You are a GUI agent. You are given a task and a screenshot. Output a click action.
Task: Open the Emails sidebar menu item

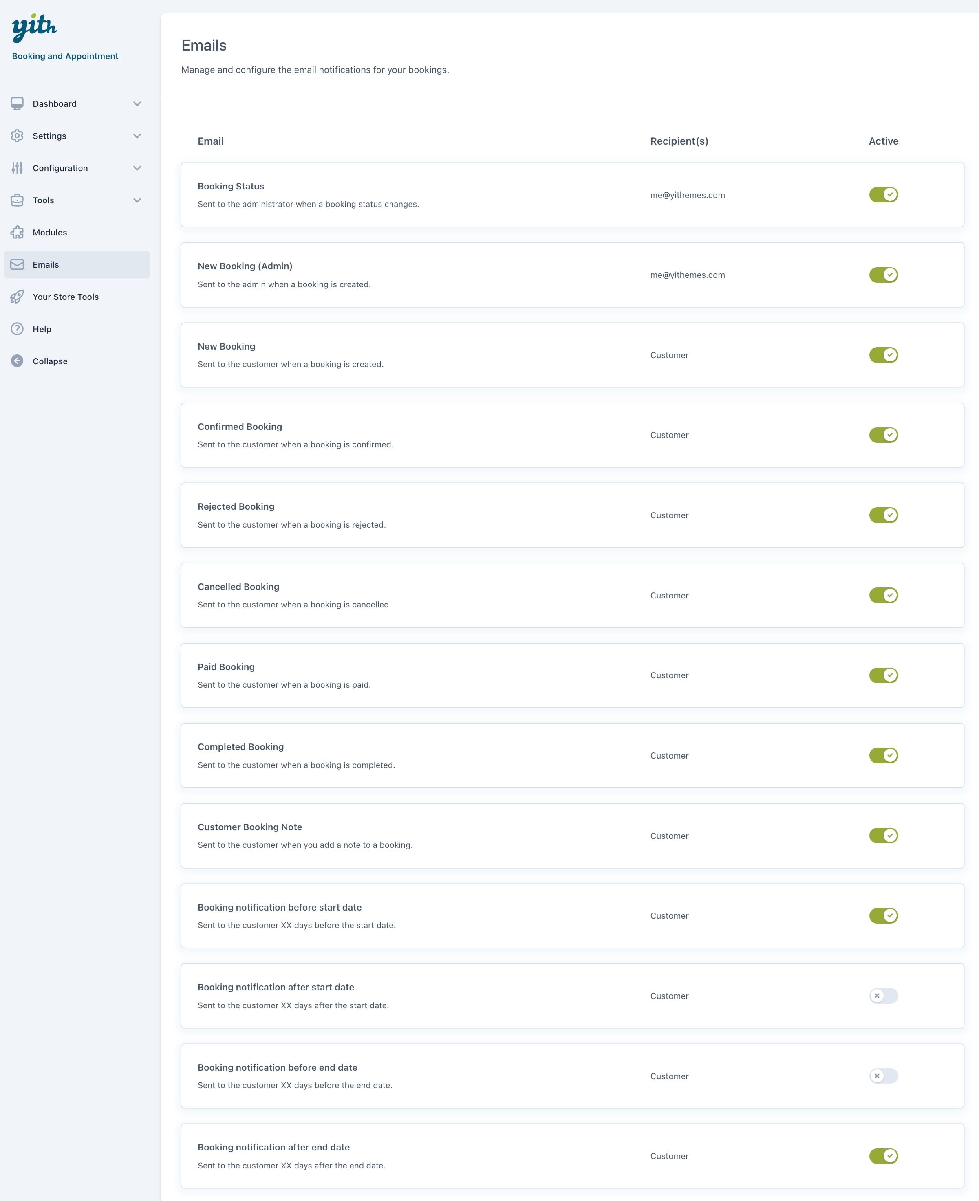pos(46,264)
